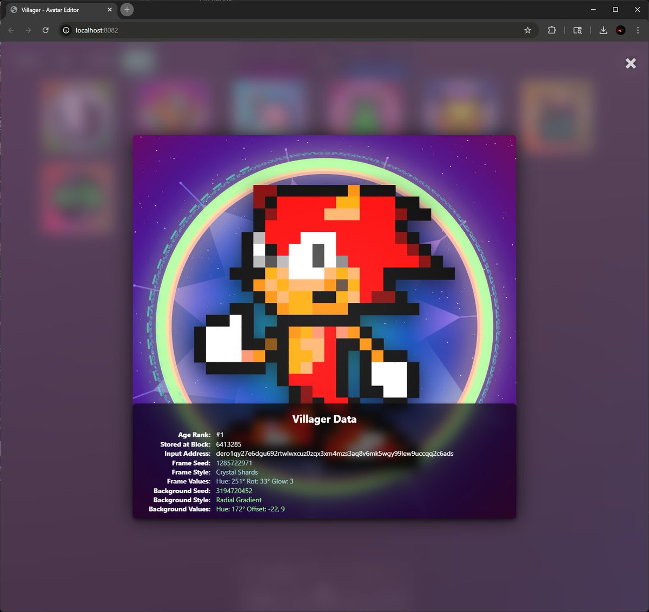Open the browser profile avatar icon
This screenshot has height=612, width=649.
621,30
